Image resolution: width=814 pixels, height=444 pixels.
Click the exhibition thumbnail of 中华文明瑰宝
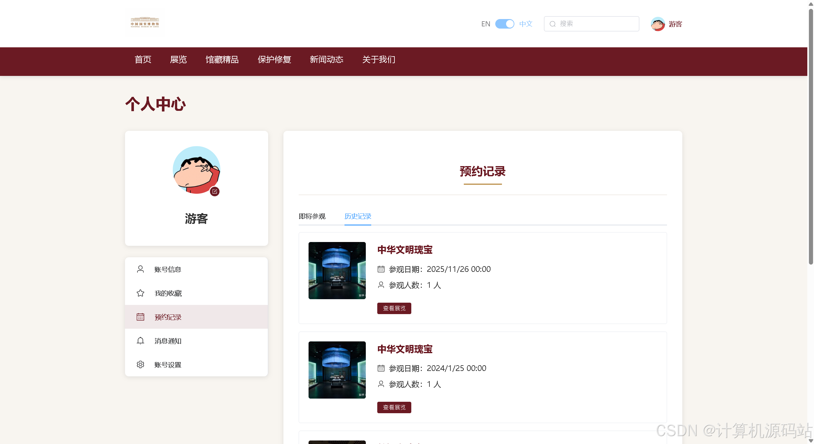pos(337,270)
